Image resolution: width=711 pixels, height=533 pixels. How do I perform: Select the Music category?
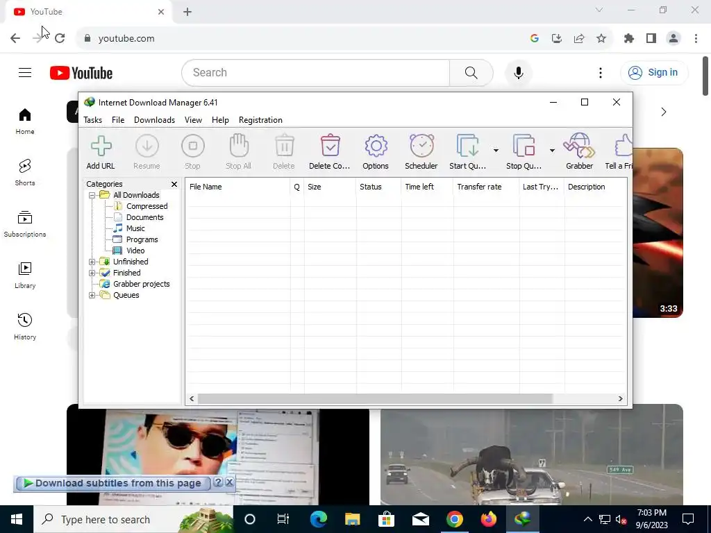(135, 228)
